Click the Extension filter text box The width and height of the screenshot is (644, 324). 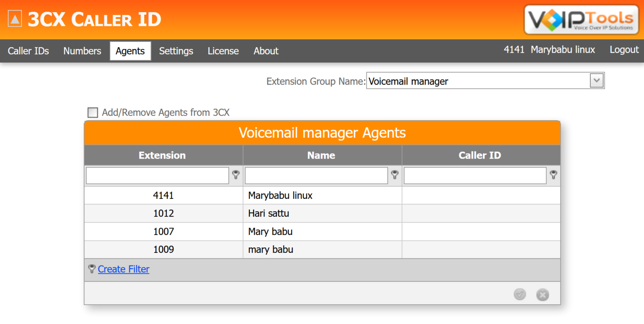tap(157, 176)
